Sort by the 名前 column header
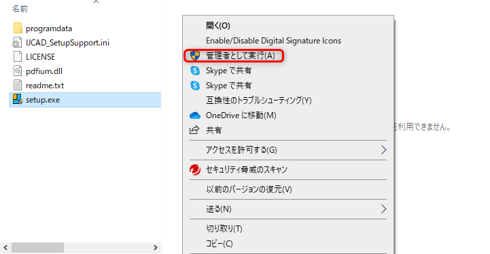Viewport: 490px width, 254px height. pos(20,9)
